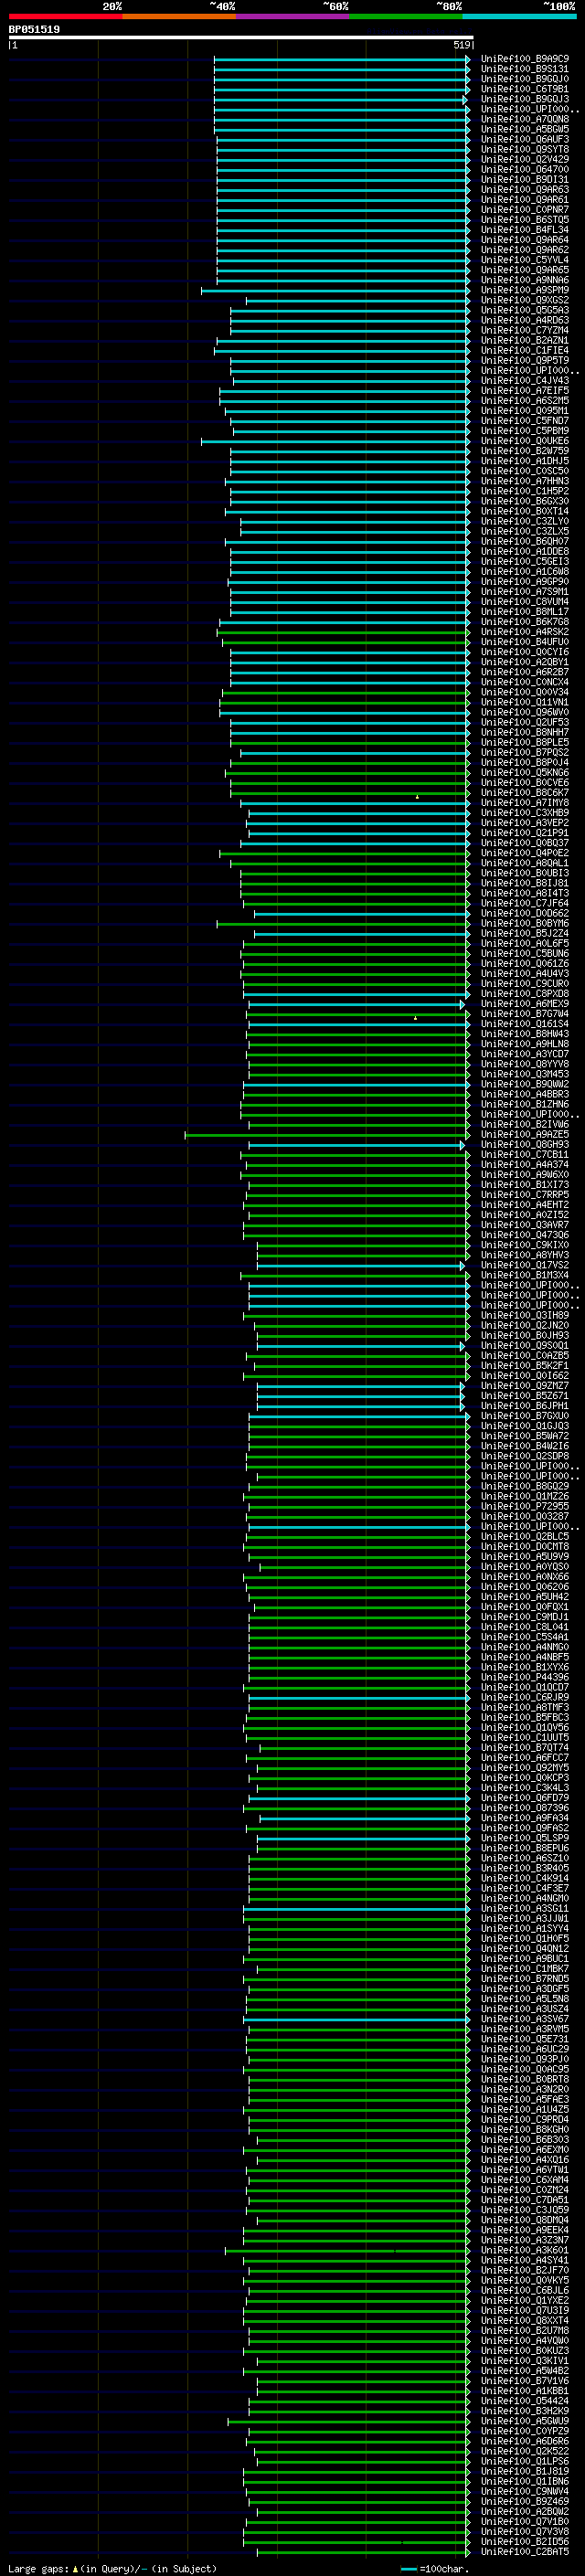The image size is (585, 2576).
Task: Pick hit UniRef100_O54424
Action: [x=525, y=2400]
